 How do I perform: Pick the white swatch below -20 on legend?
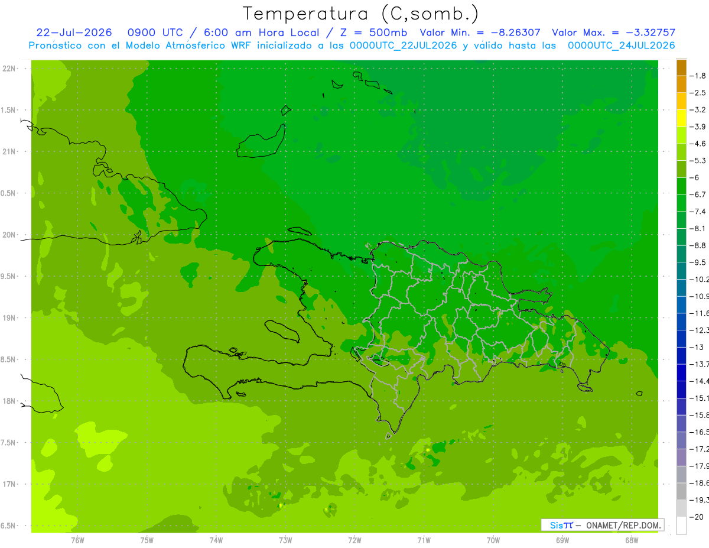tap(681, 525)
